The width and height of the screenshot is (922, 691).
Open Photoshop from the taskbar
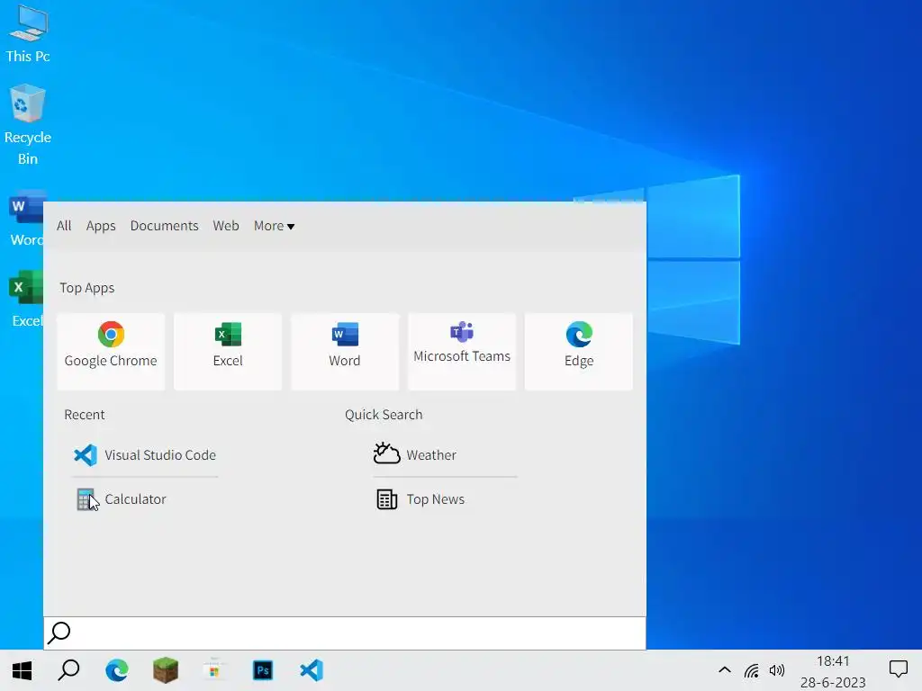tap(263, 670)
